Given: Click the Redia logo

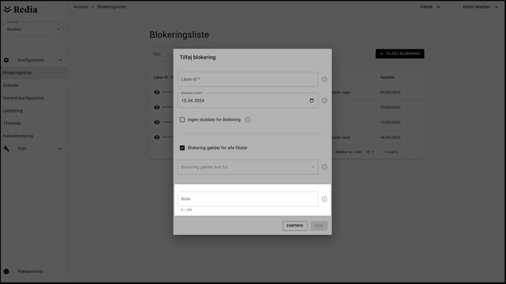Looking at the screenshot, I should click(x=21, y=10).
